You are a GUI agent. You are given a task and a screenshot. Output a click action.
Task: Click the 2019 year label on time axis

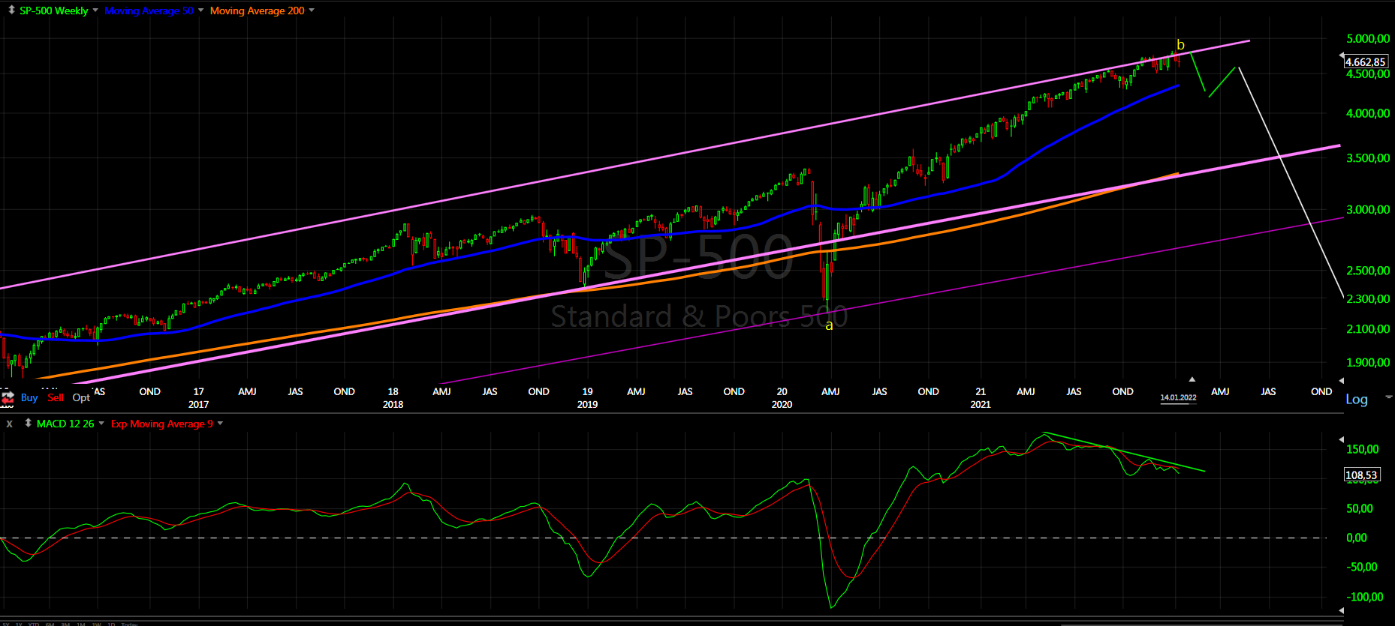pos(587,405)
